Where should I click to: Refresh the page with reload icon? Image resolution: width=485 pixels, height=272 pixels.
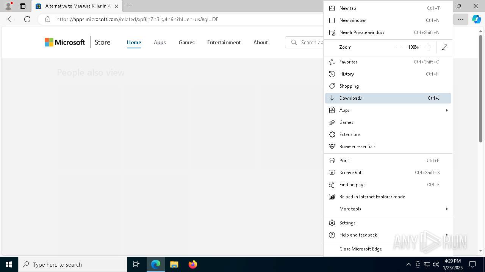click(27, 19)
